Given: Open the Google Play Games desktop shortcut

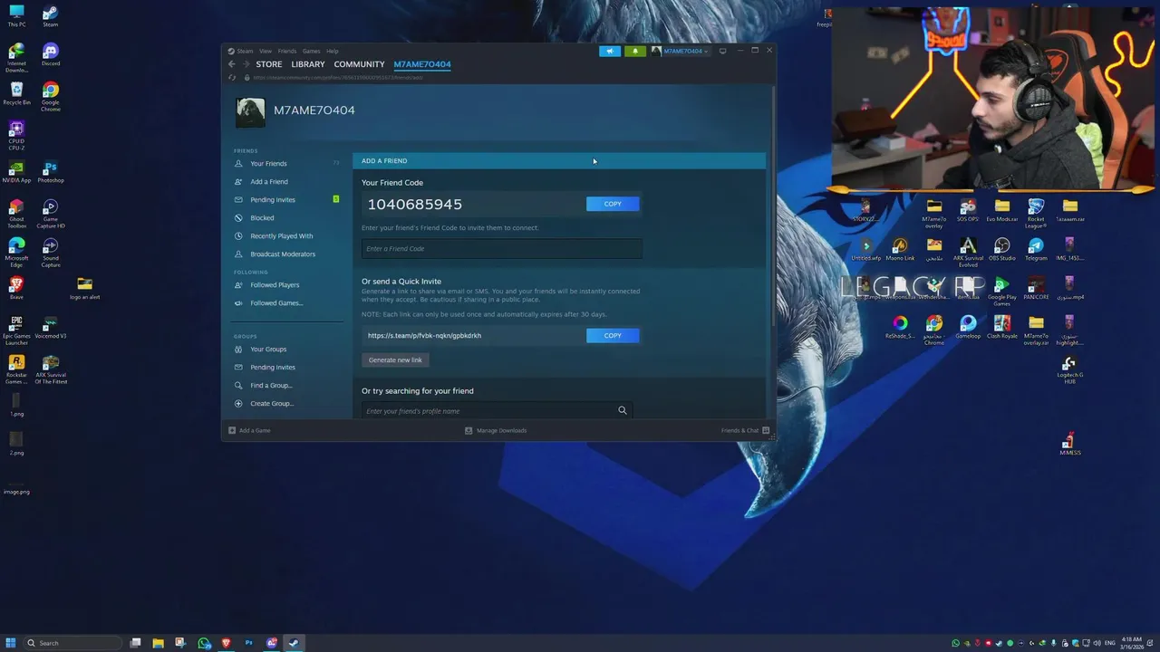Looking at the screenshot, I should click(1002, 291).
